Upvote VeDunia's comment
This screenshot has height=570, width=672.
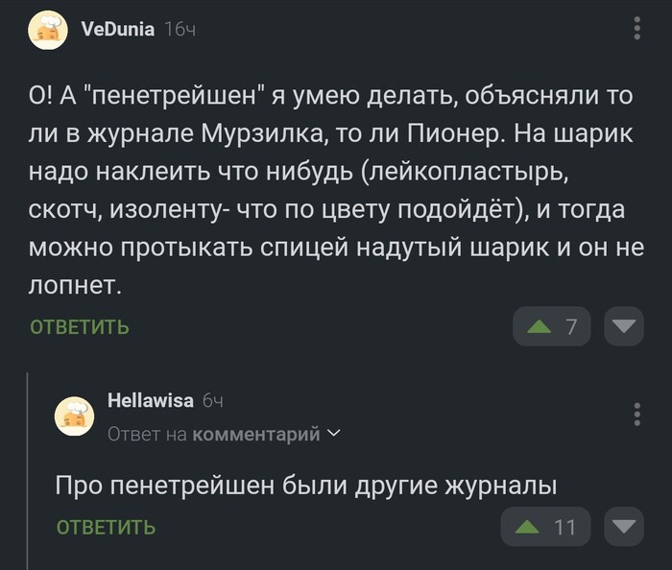[540, 327]
